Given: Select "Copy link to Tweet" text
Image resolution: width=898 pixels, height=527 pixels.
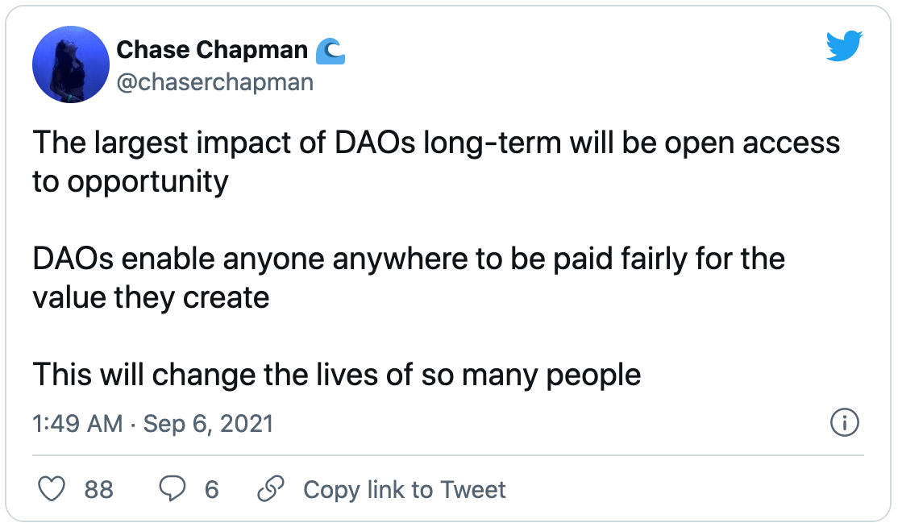Looking at the screenshot, I should (404, 489).
